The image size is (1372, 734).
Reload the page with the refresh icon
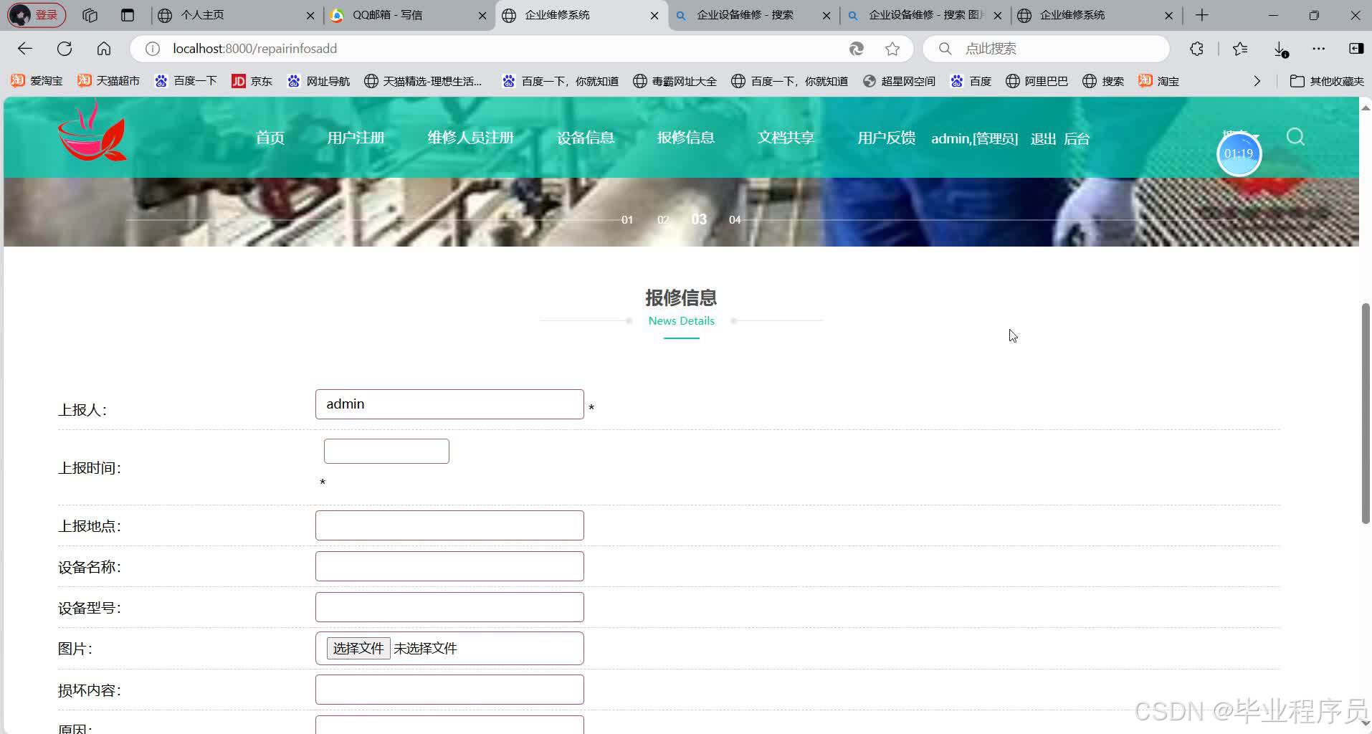click(x=65, y=48)
